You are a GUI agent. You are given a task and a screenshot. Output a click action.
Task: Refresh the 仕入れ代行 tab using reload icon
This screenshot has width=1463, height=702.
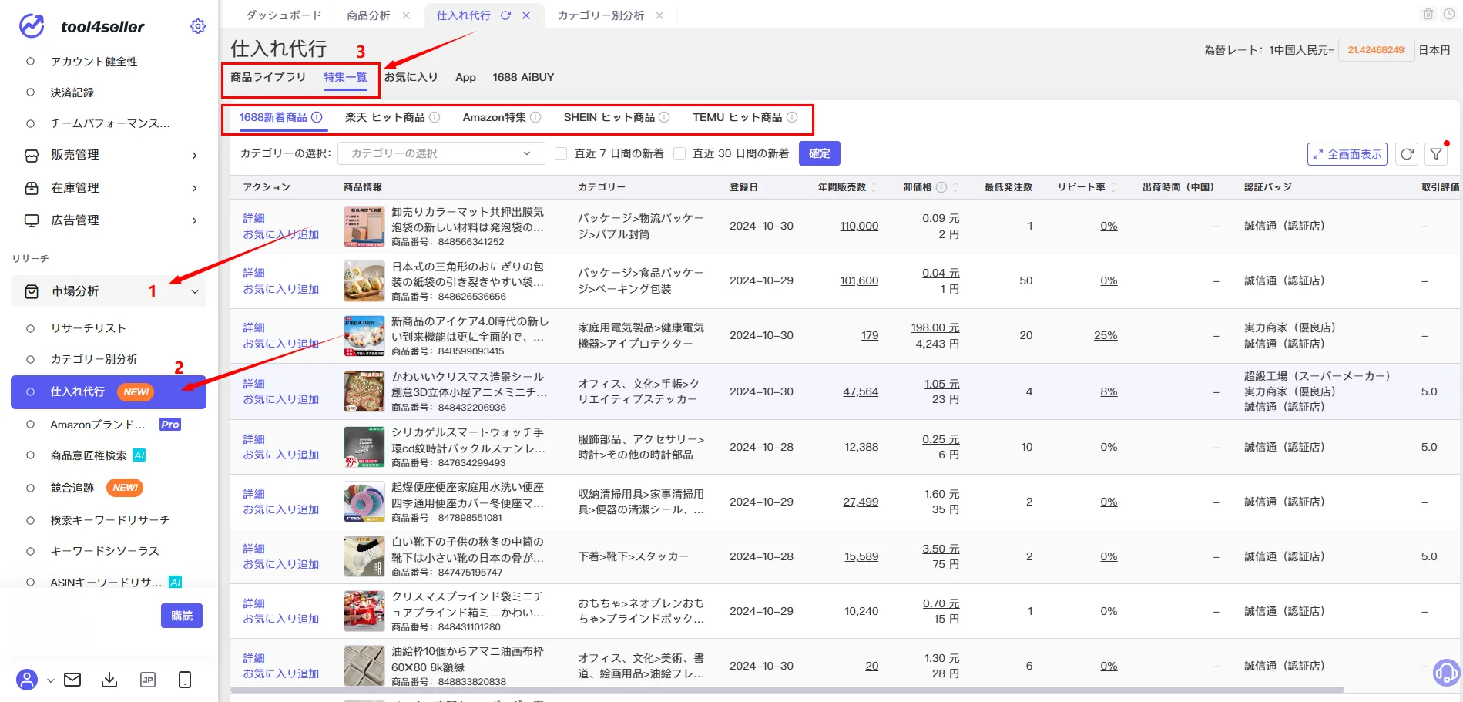(x=505, y=15)
